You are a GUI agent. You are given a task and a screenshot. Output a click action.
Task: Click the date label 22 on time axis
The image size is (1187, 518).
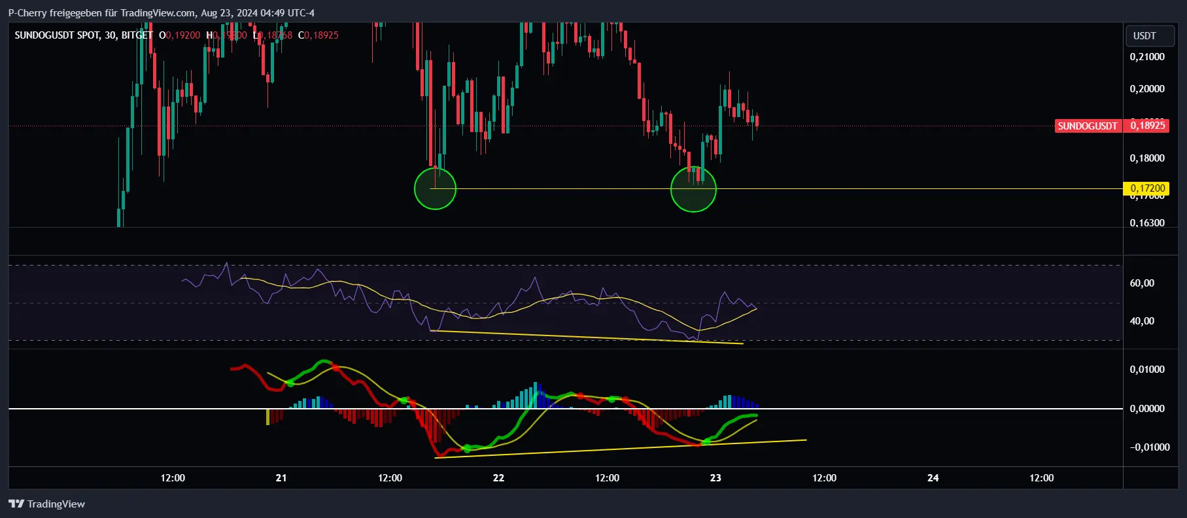pyautogui.click(x=498, y=478)
